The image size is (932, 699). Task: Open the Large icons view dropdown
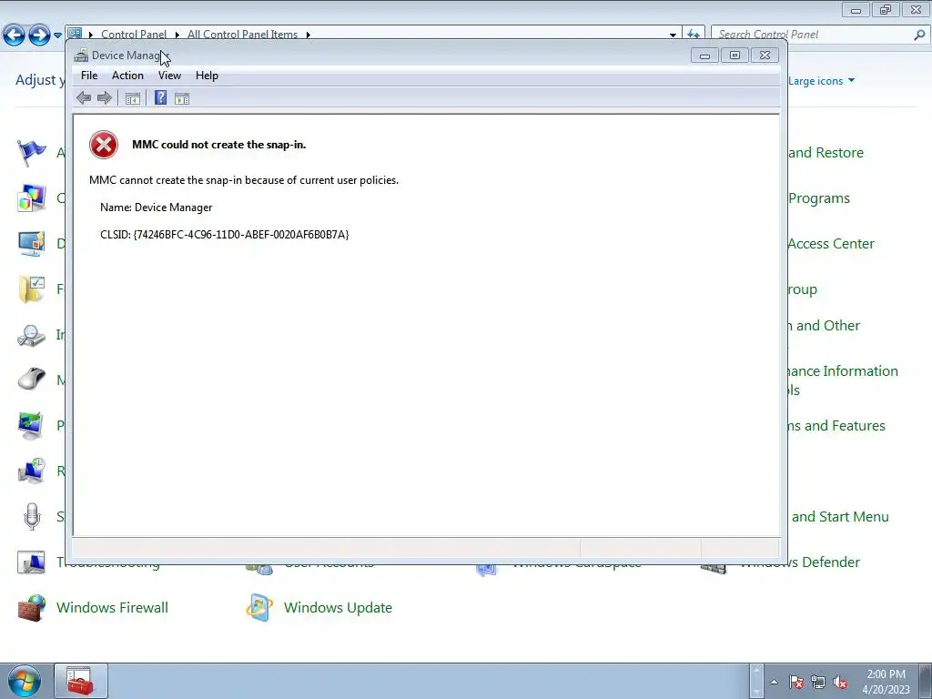[x=822, y=81]
